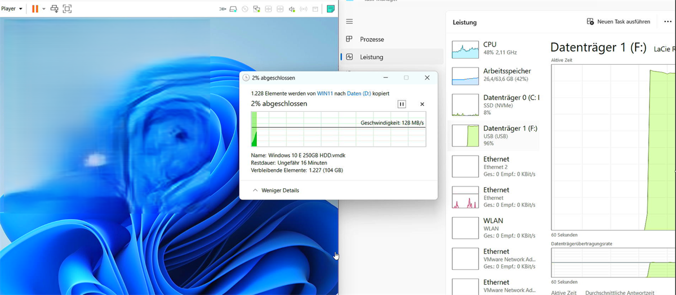Click Neuen Task ausführen button

(x=618, y=21)
